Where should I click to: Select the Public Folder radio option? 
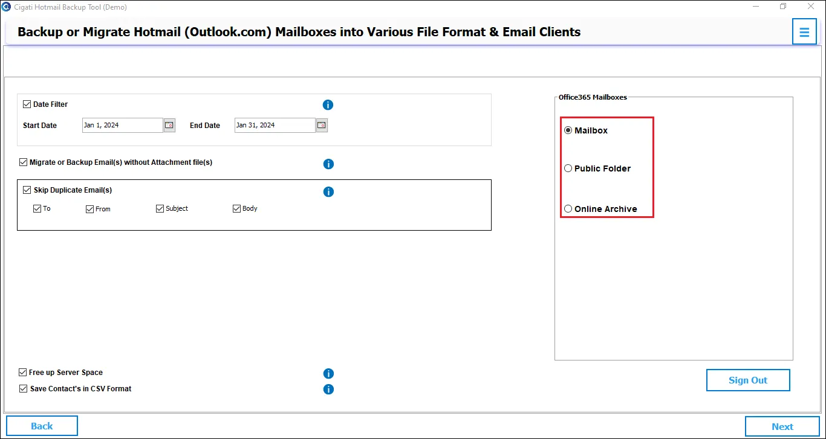tap(568, 168)
